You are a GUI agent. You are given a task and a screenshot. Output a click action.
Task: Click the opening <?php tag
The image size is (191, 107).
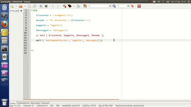[34, 10]
